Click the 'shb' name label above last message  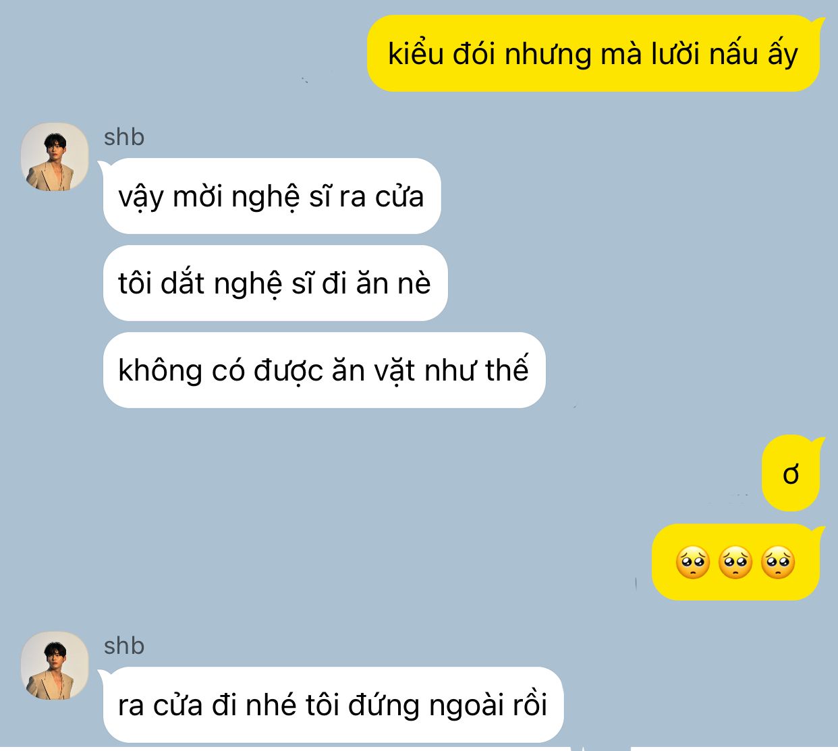point(124,646)
